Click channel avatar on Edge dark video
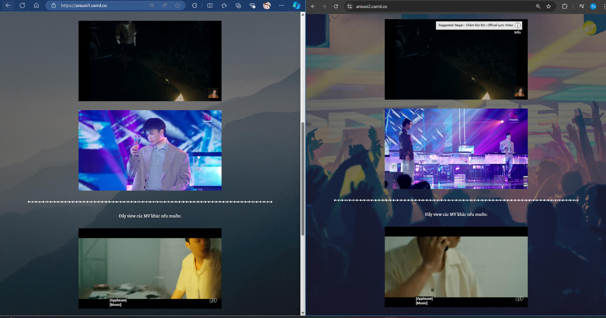This screenshot has width=606, height=318. coord(213,93)
